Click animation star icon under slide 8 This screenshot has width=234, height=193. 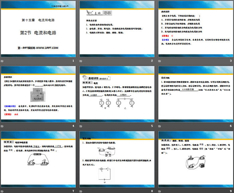pos(81,191)
